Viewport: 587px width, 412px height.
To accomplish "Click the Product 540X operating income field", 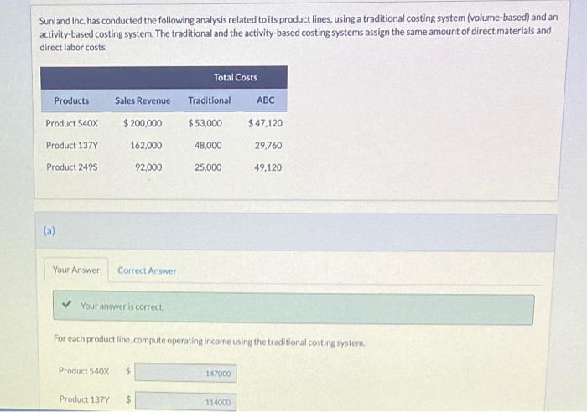I will (x=185, y=373).
